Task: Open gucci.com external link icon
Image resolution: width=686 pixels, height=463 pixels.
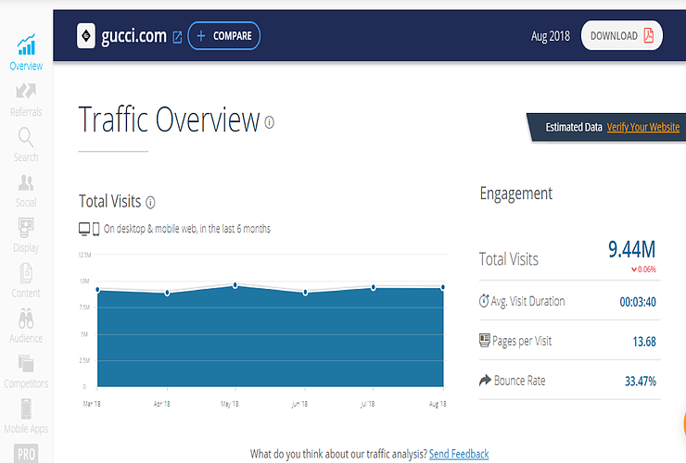Action: [x=177, y=37]
